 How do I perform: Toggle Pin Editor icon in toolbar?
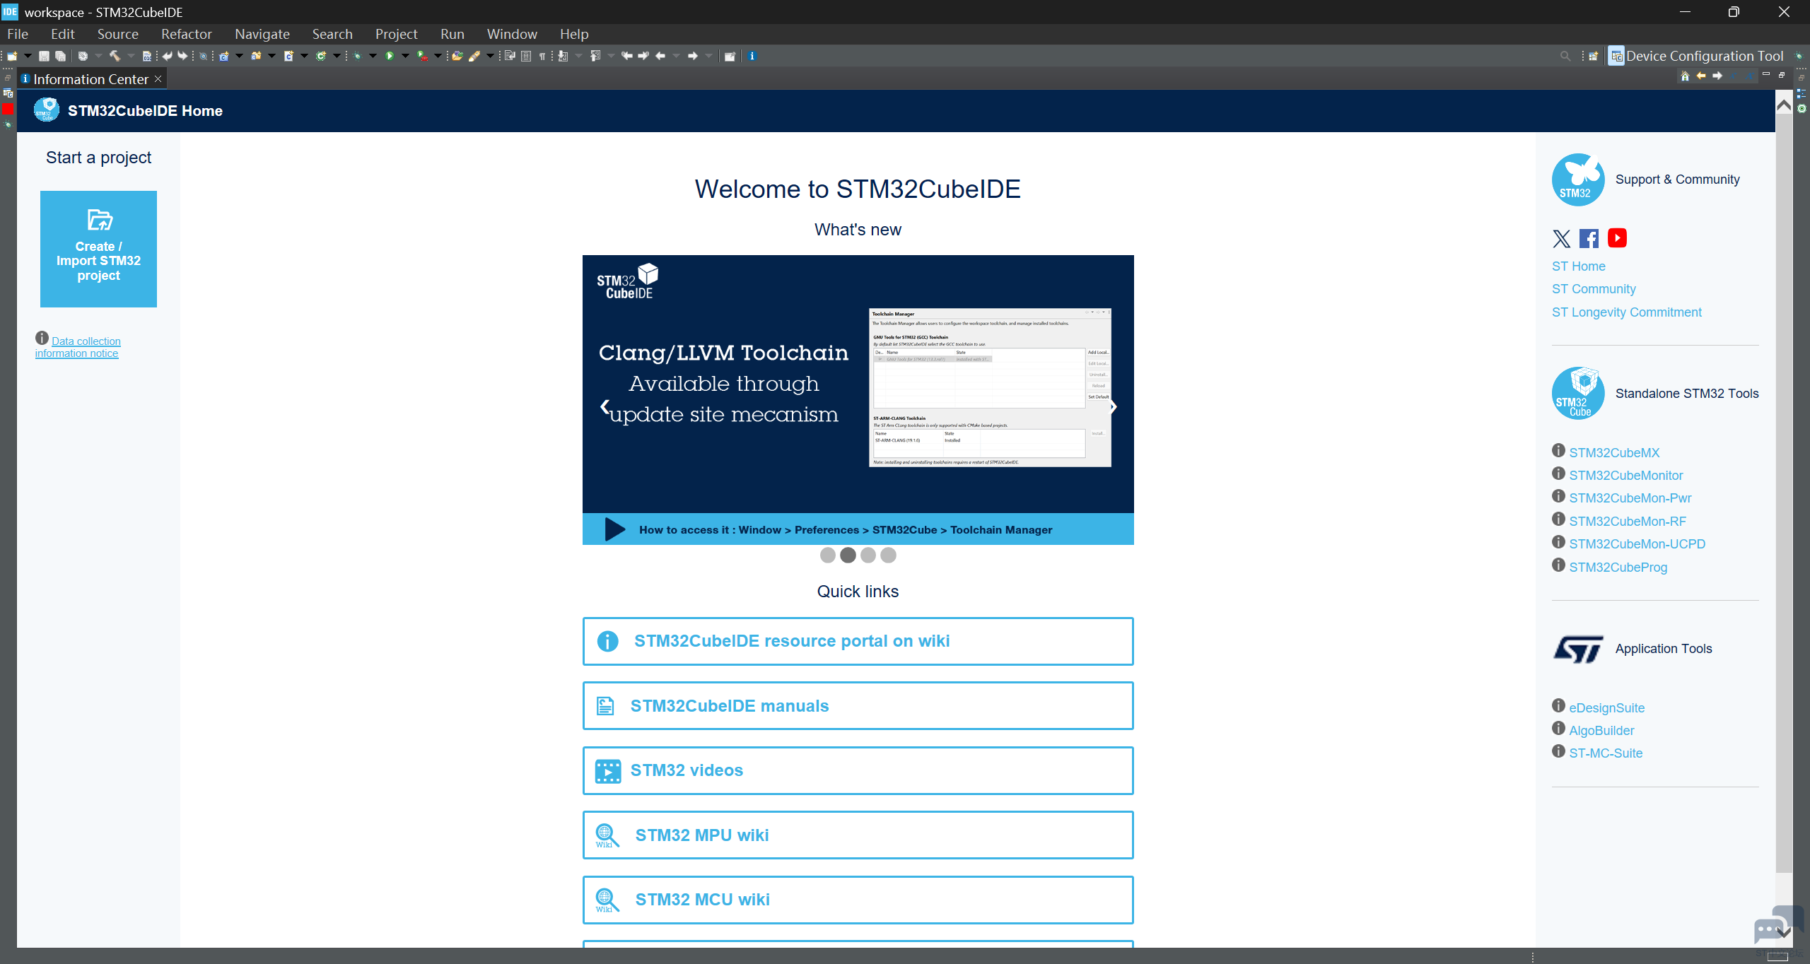(730, 56)
